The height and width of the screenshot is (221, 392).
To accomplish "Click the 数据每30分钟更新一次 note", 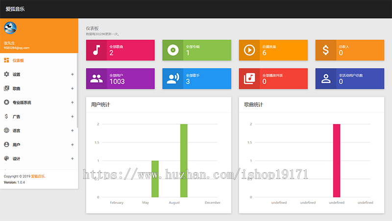I will pos(102,34).
